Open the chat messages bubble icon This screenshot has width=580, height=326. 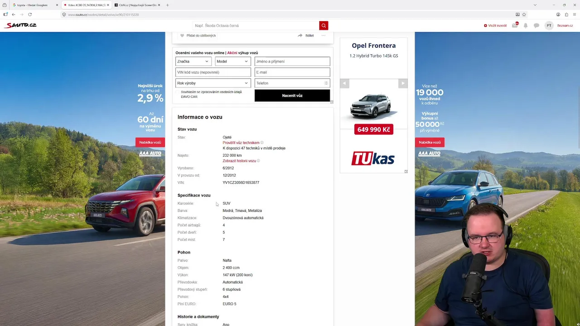[536, 25]
